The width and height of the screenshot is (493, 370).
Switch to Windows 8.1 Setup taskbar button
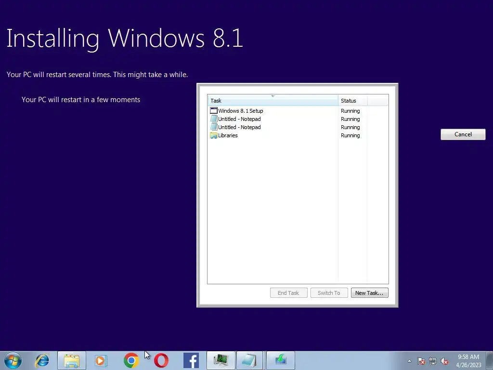pos(281,360)
